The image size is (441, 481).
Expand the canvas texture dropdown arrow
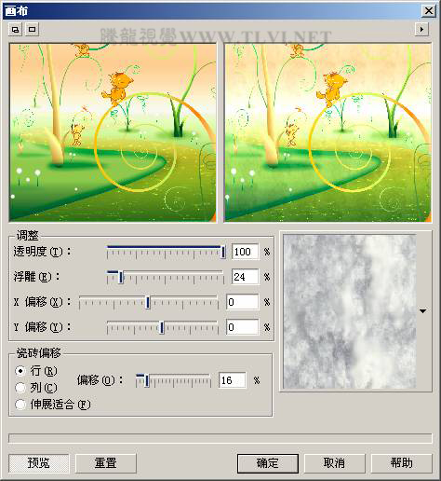pos(423,310)
